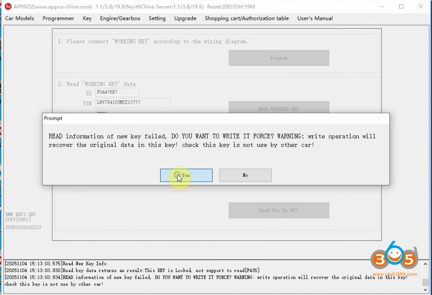Open the Setting menu
Screen dimensions: 432x295
coord(157,18)
